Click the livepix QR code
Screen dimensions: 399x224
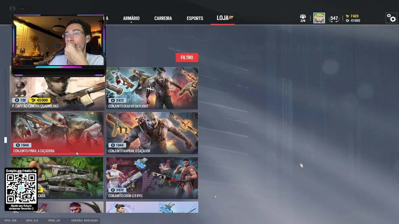tap(21, 189)
